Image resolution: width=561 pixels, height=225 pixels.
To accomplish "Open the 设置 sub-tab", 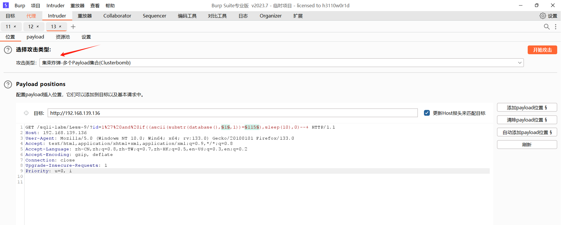I will (x=86, y=37).
